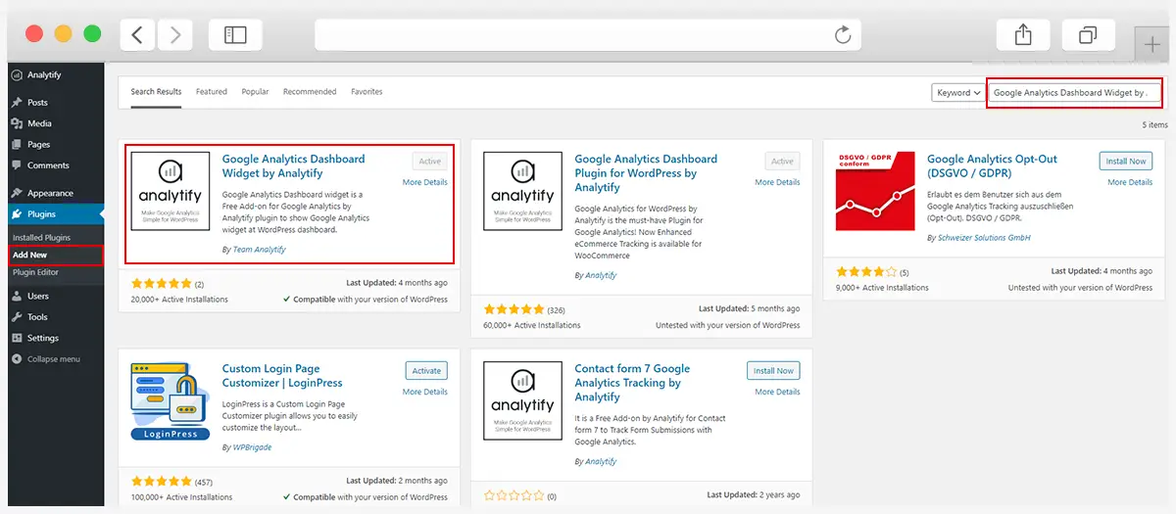Screen dimensions: 1176x514
Task: Click the browser address bar
Action: pos(588,35)
